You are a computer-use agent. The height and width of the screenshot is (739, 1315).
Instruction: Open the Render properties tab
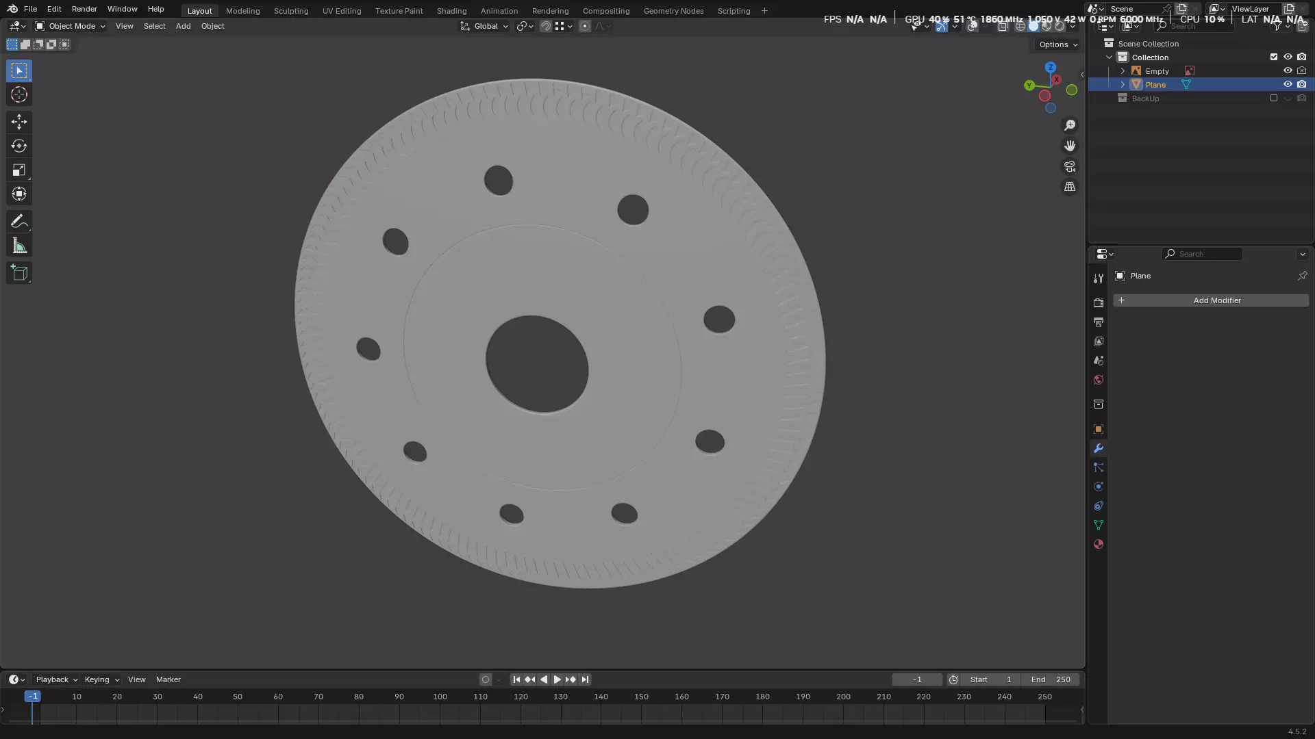(x=1099, y=302)
